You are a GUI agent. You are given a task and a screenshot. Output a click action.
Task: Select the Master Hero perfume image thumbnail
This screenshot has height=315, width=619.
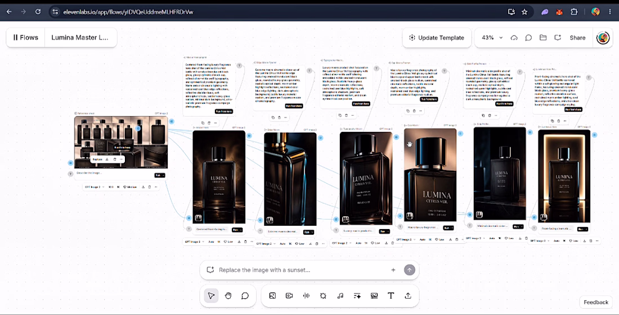(219, 177)
